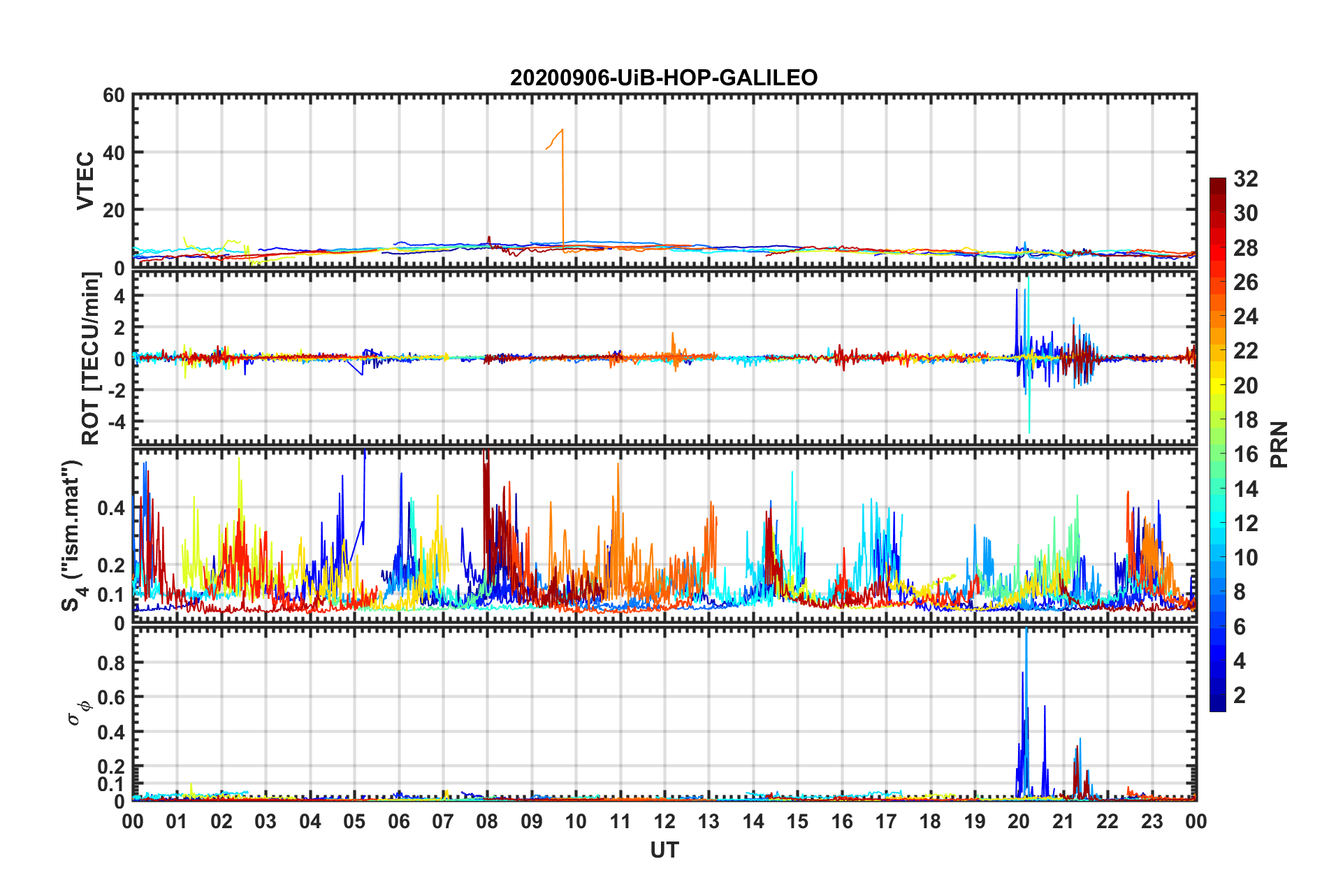Viewport: 1329px width, 889px height.
Task: Click the "08" UT axis tick label
Action: coord(487,821)
